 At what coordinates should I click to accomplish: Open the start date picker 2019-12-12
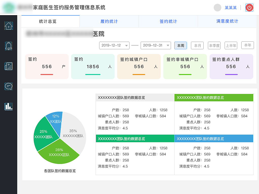click(x=114, y=45)
